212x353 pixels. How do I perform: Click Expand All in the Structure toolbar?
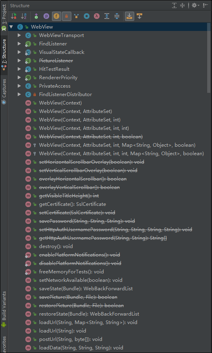(x=107, y=16)
